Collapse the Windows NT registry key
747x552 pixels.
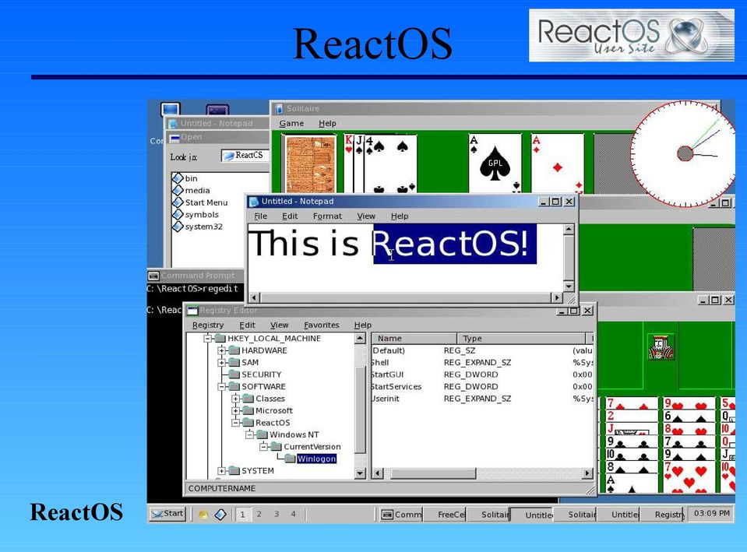tap(250, 434)
